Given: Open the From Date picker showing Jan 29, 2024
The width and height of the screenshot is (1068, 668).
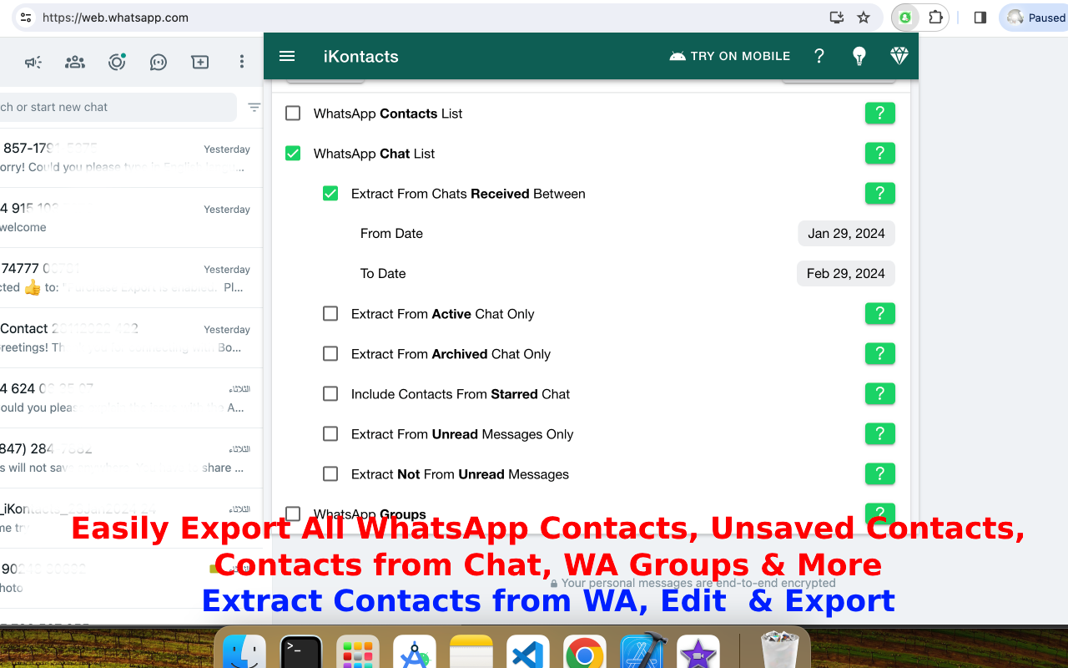Looking at the screenshot, I should 846,233.
